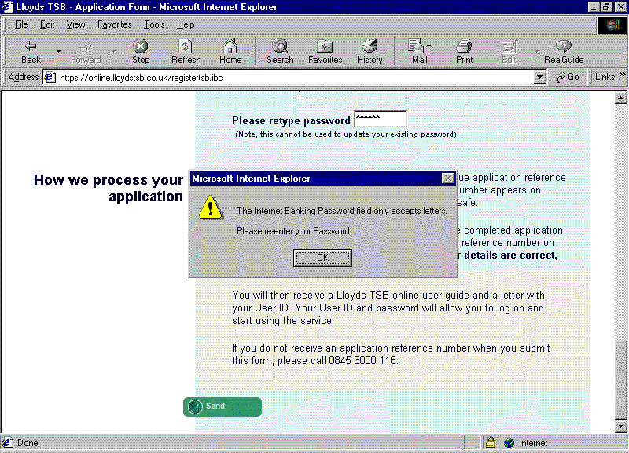Screen dimensions: 629x453
Task: Open the Help menu
Action: (x=186, y=24)
